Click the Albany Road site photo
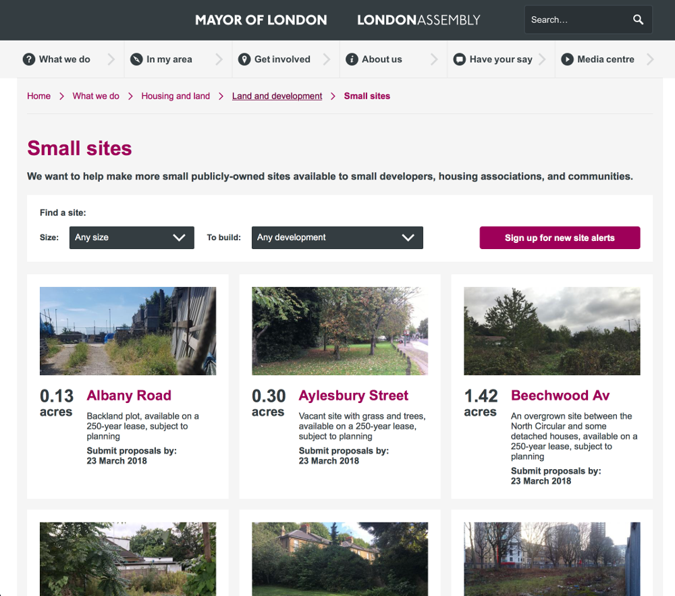Screen dimensions: 675x596 click(x=128, y=331)
